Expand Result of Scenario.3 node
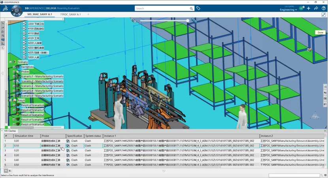The image size is (328, 178). click(13, 120)
